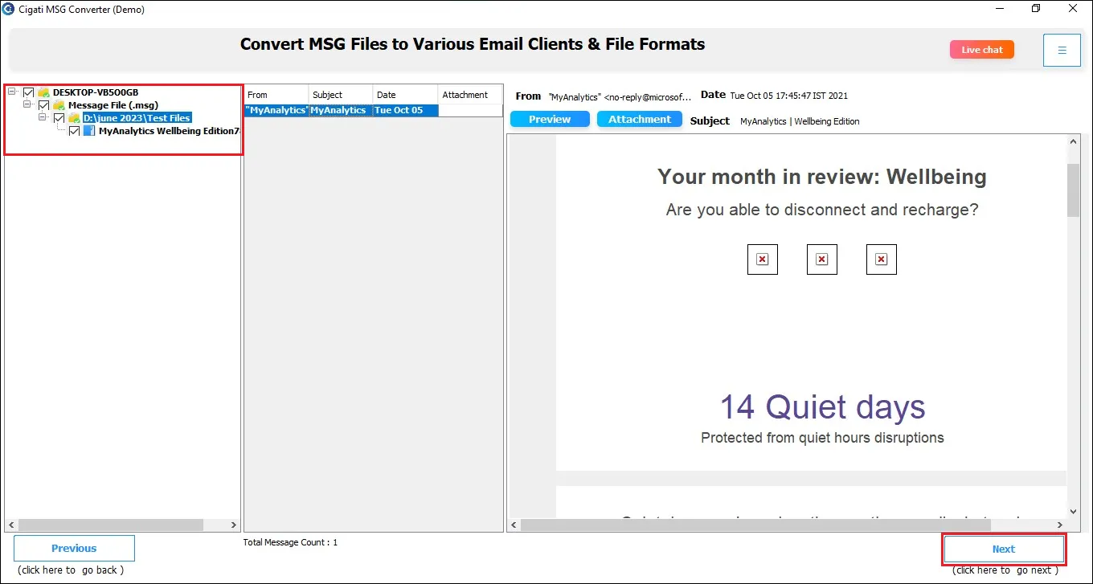
Task: Click the Tue Oct 05 date cell
Action: [406, 110]
